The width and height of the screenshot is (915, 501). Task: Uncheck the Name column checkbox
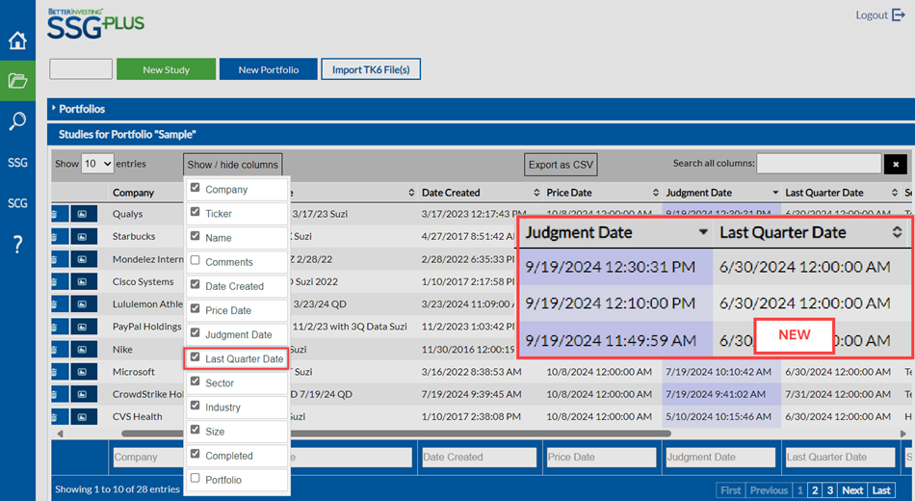point(195,236)
